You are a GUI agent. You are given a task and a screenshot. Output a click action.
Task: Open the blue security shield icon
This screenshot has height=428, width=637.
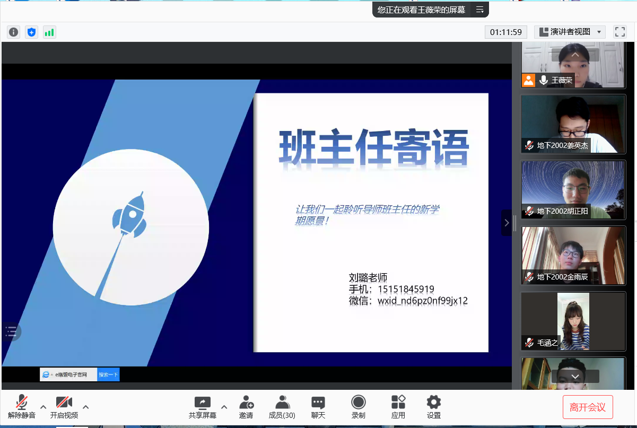31,32
